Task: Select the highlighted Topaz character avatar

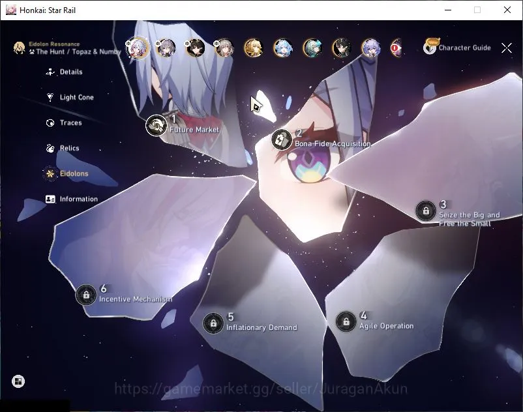Action: pos(138,48)
